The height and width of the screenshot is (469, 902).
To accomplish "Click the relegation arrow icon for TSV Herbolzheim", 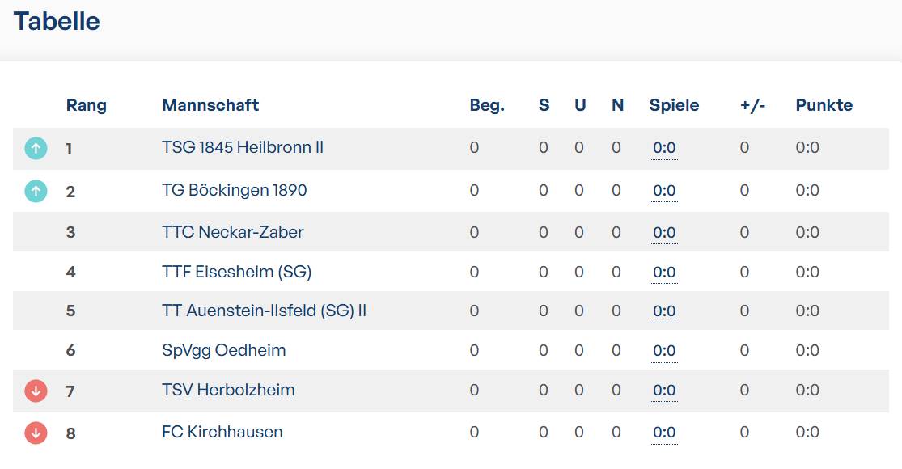I will pyautogui.click(x=36, y=391).
